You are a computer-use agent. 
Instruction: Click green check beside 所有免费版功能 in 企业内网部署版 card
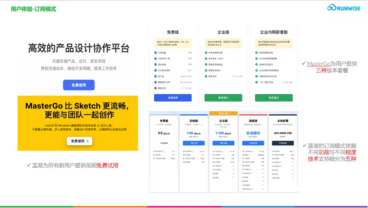257,53
